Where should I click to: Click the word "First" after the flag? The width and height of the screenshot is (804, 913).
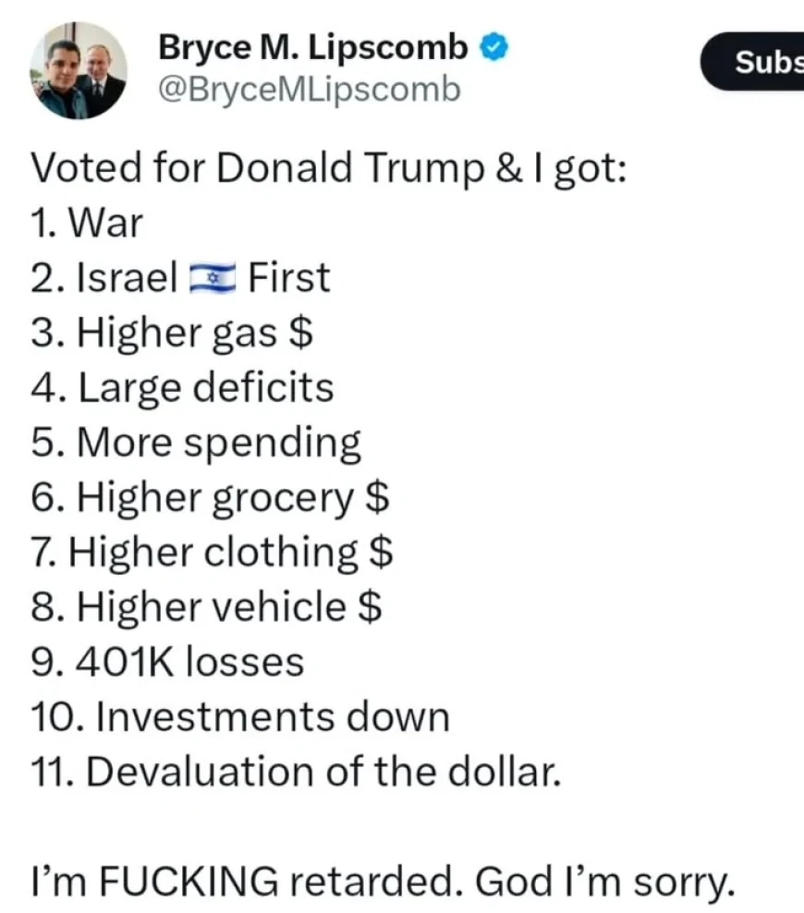pos(288,277)
